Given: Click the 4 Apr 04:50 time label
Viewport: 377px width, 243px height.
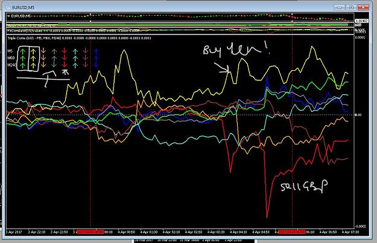Looking at the screenshot, I should pyautogui.click(x=261, y=232).
